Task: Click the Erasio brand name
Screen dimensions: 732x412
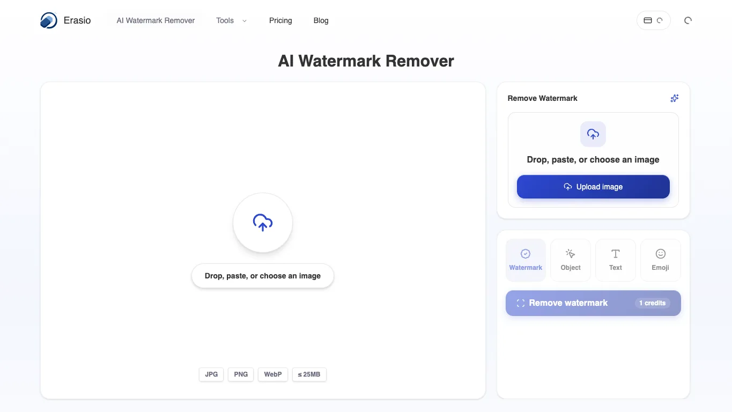Action: 77,20
